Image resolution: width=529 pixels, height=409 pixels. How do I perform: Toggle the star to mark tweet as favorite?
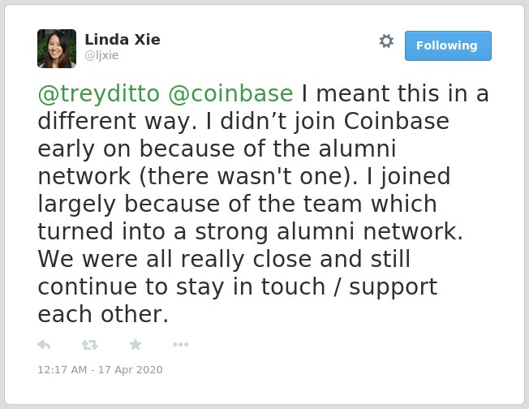pos(135,344)
